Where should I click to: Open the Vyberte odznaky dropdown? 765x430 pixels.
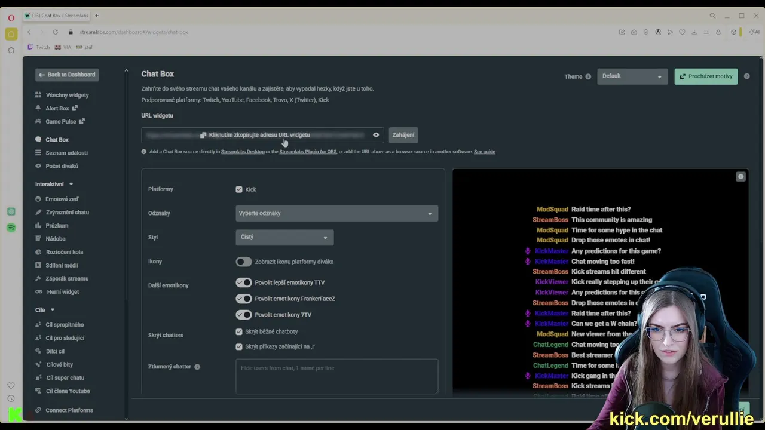click(x=336, y=213)
